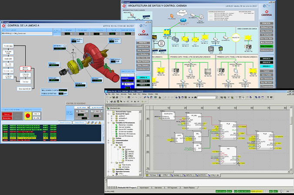
Task: Collapse the Events tree node
Action: pyautogui.click(x=112, y=162)
